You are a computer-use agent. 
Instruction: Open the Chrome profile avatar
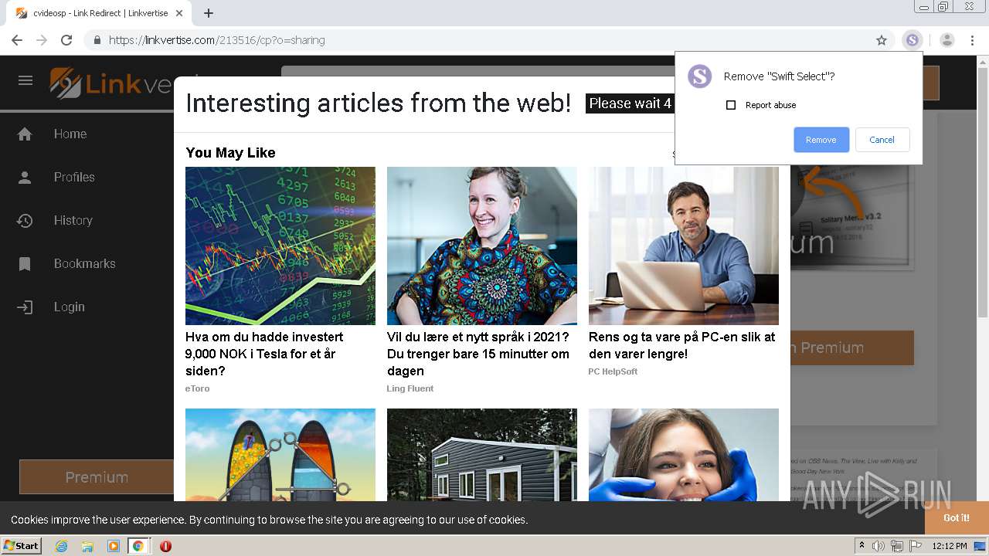coord(947,40)
